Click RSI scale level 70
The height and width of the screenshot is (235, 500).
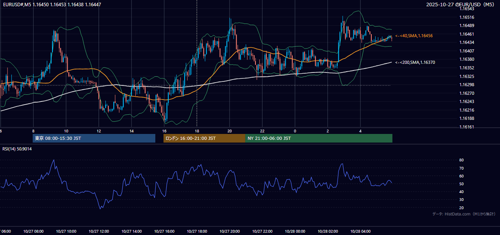(461, 168)
